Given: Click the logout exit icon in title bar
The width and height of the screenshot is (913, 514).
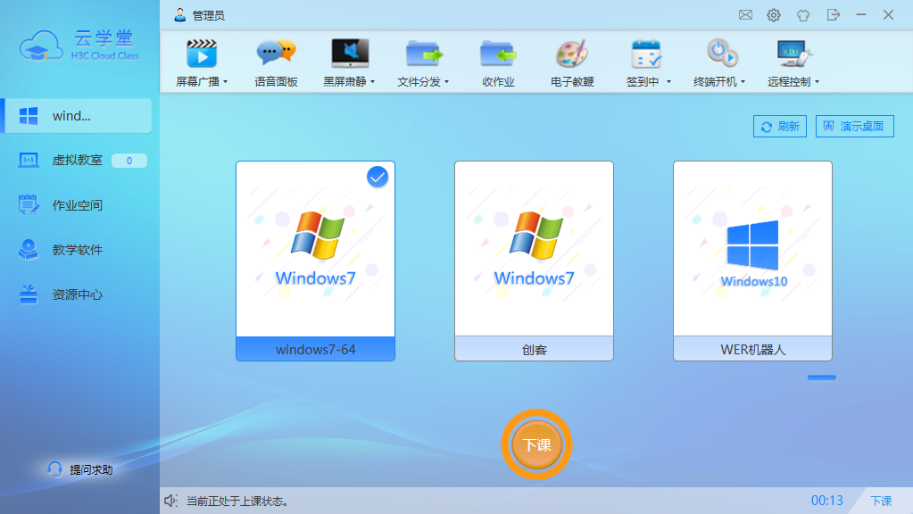Looking at the screenshot, I should [834, 15].
